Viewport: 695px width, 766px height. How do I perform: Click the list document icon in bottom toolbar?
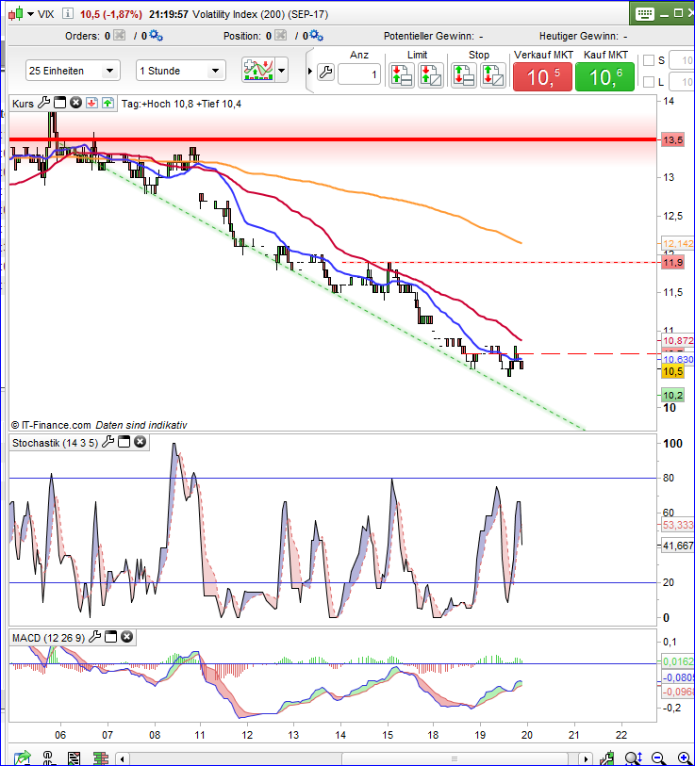pyautogui.click(x=74, y=758)
